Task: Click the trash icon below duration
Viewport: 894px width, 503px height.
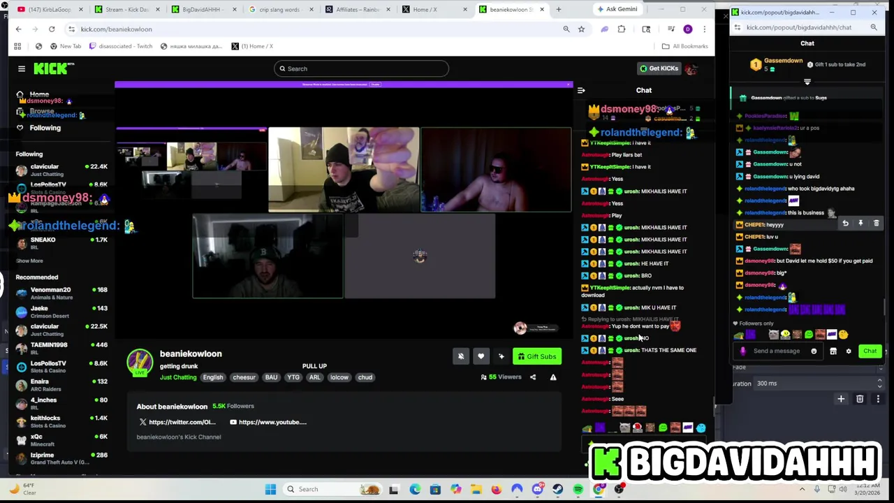Action: [860, 399]
